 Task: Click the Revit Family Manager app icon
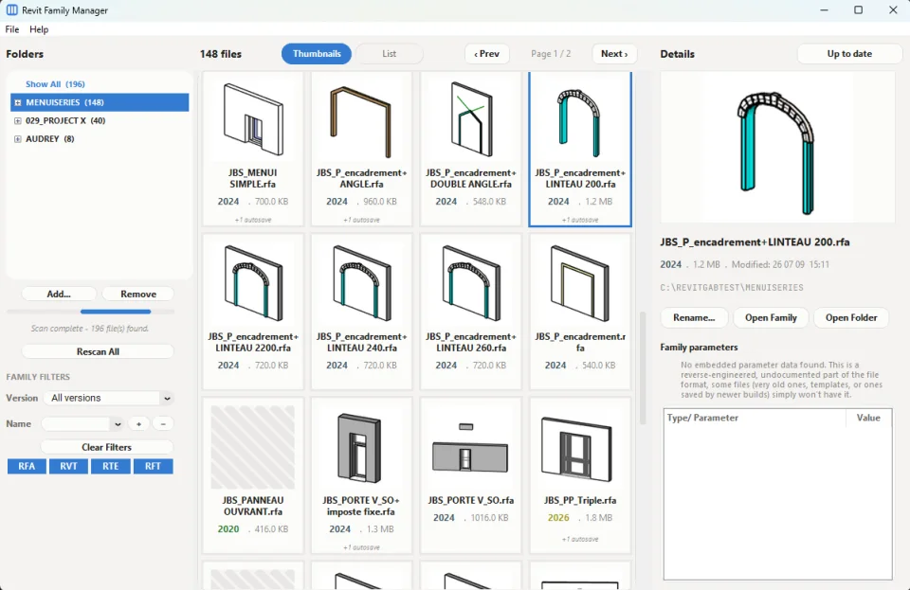click(11, 9)
